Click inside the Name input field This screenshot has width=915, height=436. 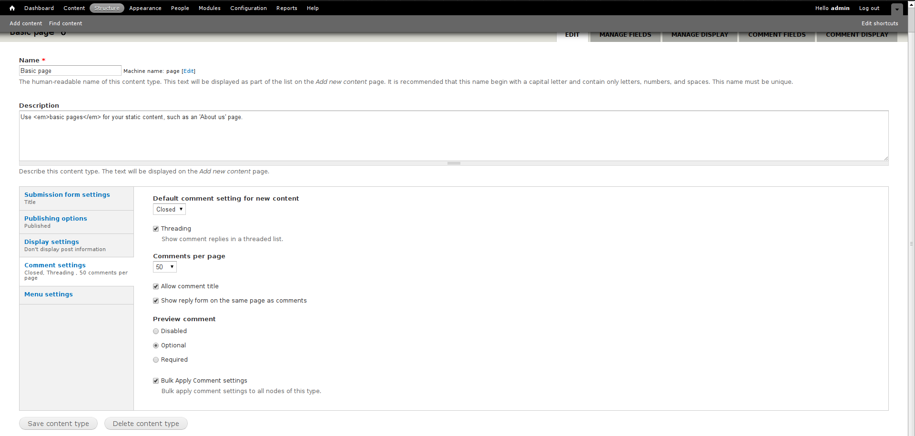click(x=70, y=71)
